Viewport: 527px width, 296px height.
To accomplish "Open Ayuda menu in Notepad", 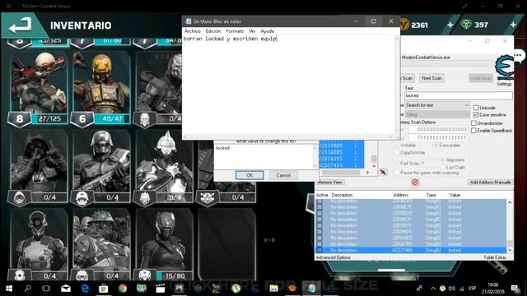I will coord(268,31).
